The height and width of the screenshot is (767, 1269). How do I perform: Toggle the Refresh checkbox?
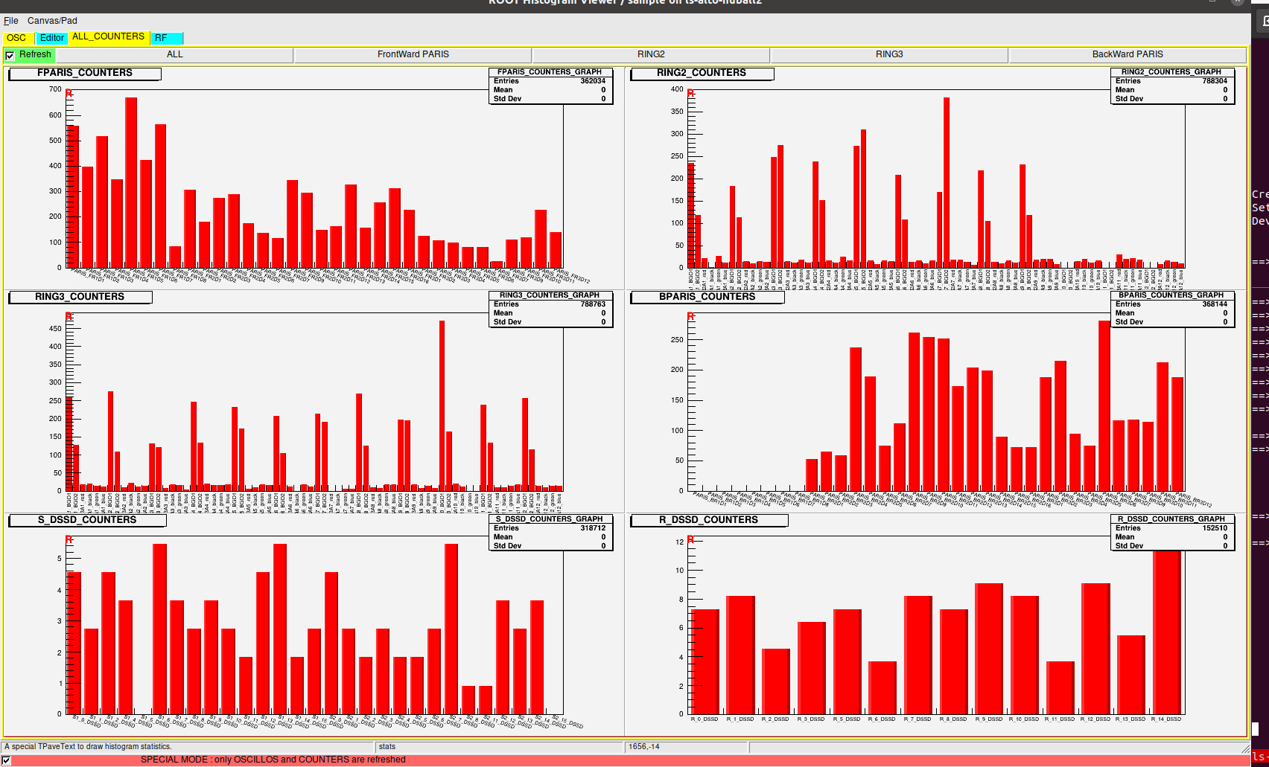[10, 55]
